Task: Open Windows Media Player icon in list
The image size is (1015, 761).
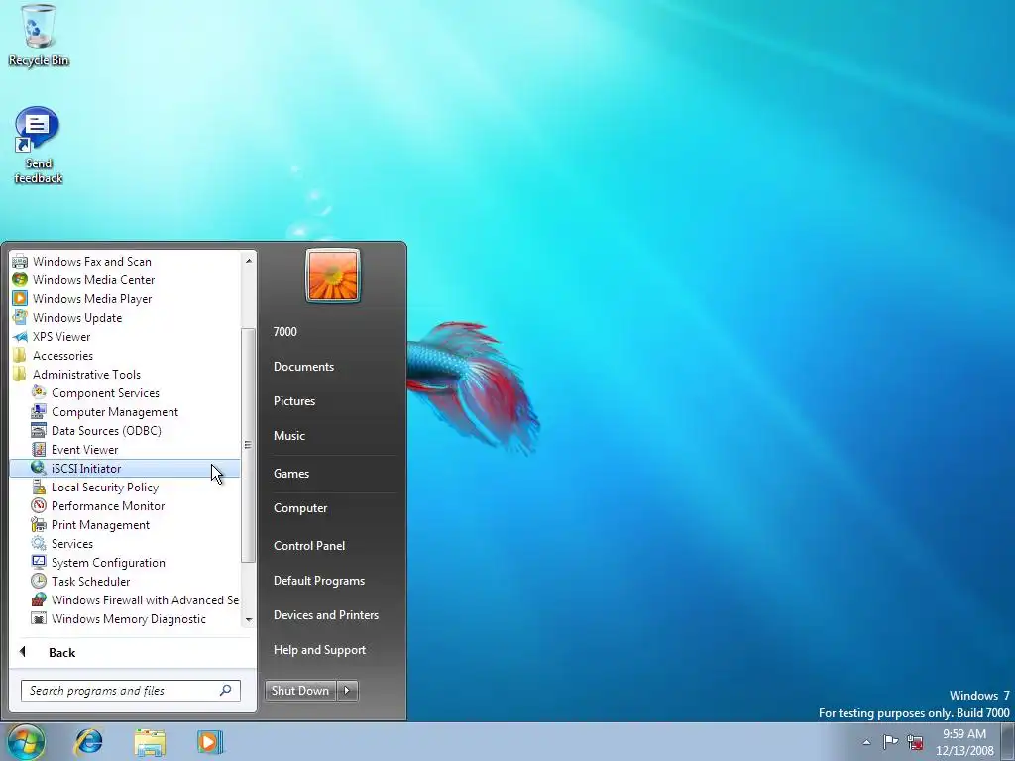Action: [20, 299]
